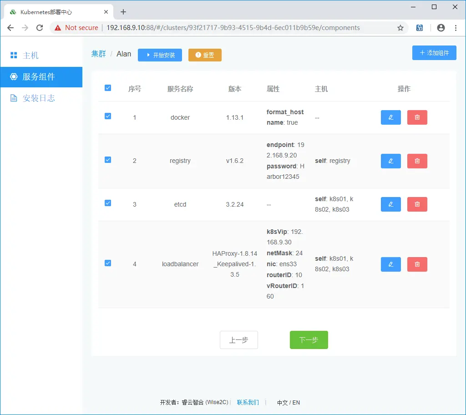The width and height of the screenshot is (466, 415).
Task: Switch language to EN in footer
Action: click(296, 402)
